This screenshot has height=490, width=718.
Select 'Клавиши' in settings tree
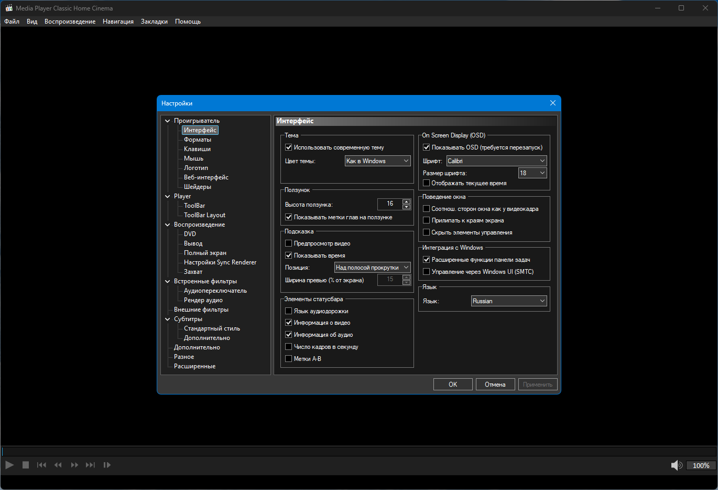pyautogui.click(x=197, y=149)
